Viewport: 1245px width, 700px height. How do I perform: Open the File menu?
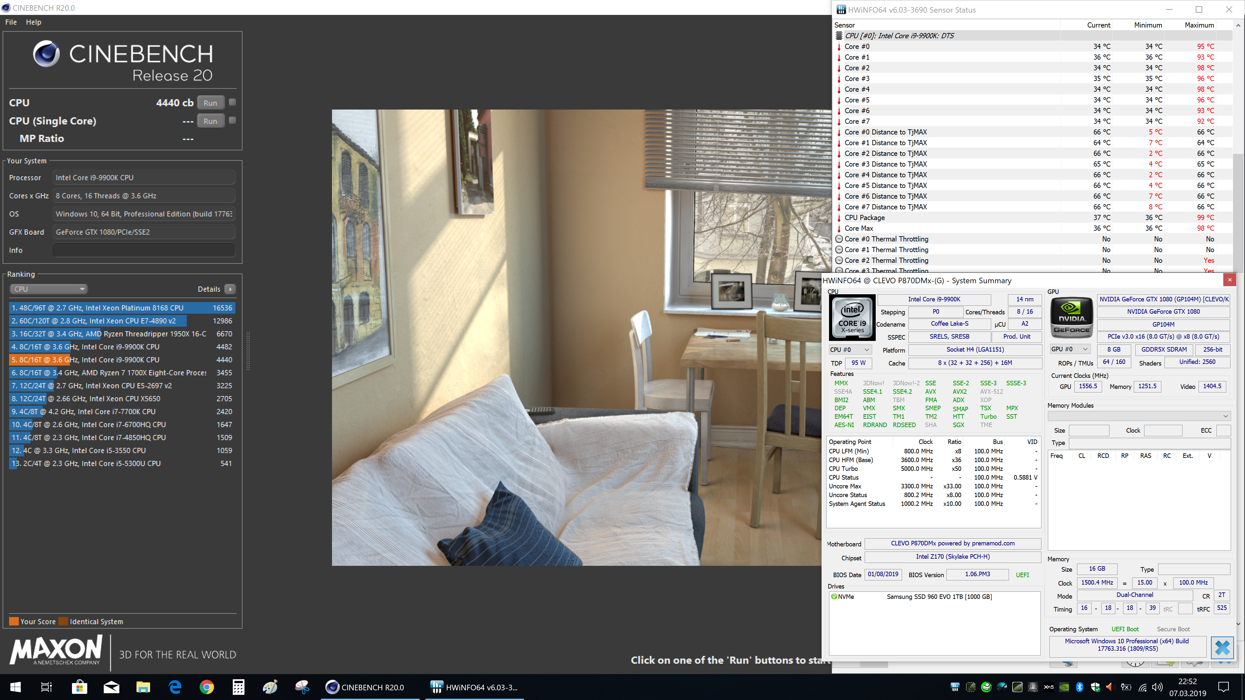pos(11,22)
